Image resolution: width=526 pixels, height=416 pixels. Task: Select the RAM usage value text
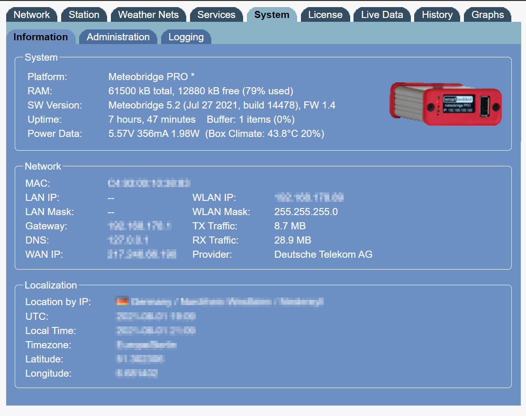point(200,91)
